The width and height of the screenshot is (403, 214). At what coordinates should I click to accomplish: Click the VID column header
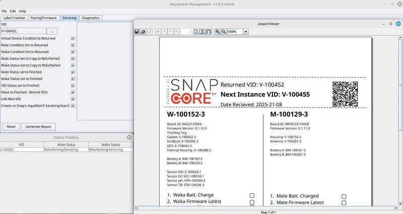pyautogui.click(x=22, y=145)
